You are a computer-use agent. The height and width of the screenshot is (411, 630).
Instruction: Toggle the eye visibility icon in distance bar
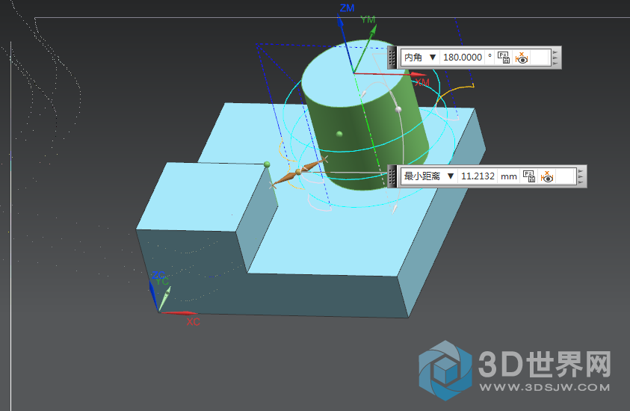pyautogui.click(x=547, y=176)
